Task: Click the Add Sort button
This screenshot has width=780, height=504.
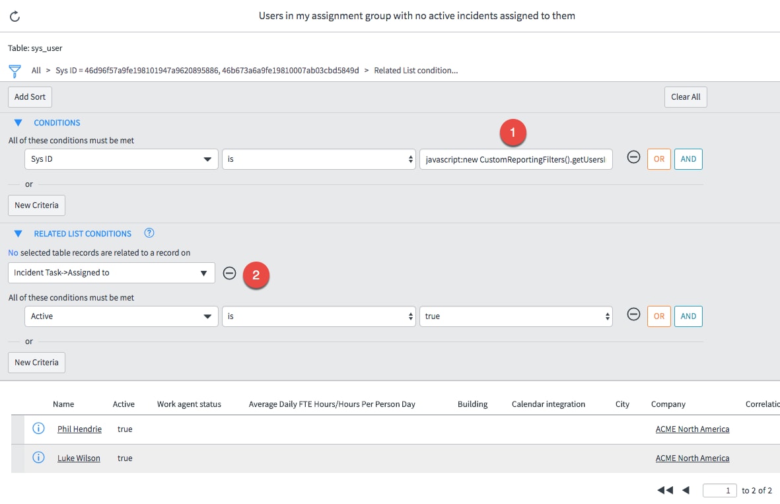Action: tap(30, 96)
